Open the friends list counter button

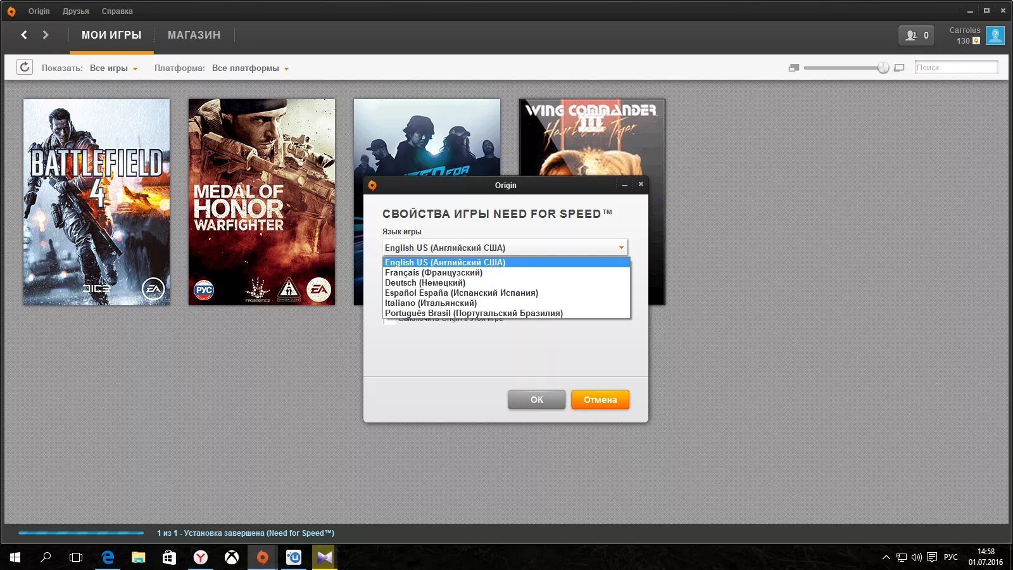(916, 35)
